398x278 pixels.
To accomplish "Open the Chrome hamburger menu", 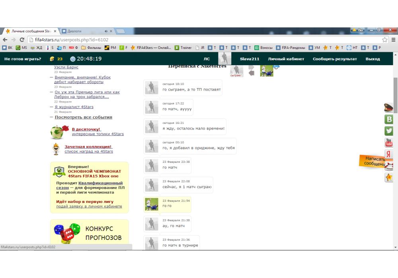I will point(393,40).
